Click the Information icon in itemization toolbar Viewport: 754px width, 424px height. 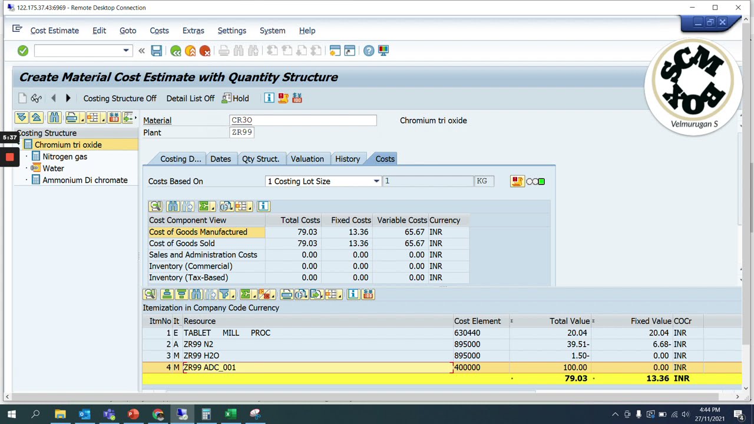[x=353, y=294]
